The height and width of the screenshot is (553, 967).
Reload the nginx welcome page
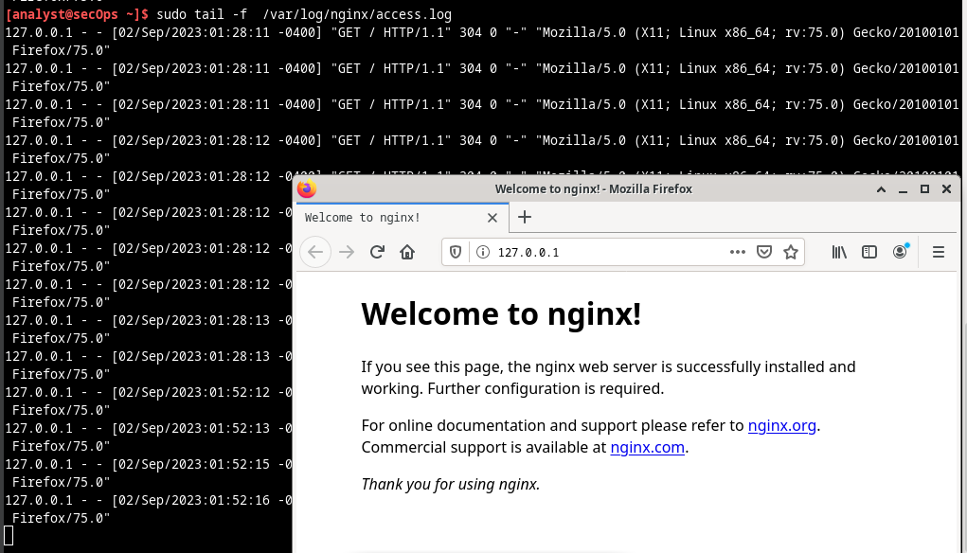point(377,252)
